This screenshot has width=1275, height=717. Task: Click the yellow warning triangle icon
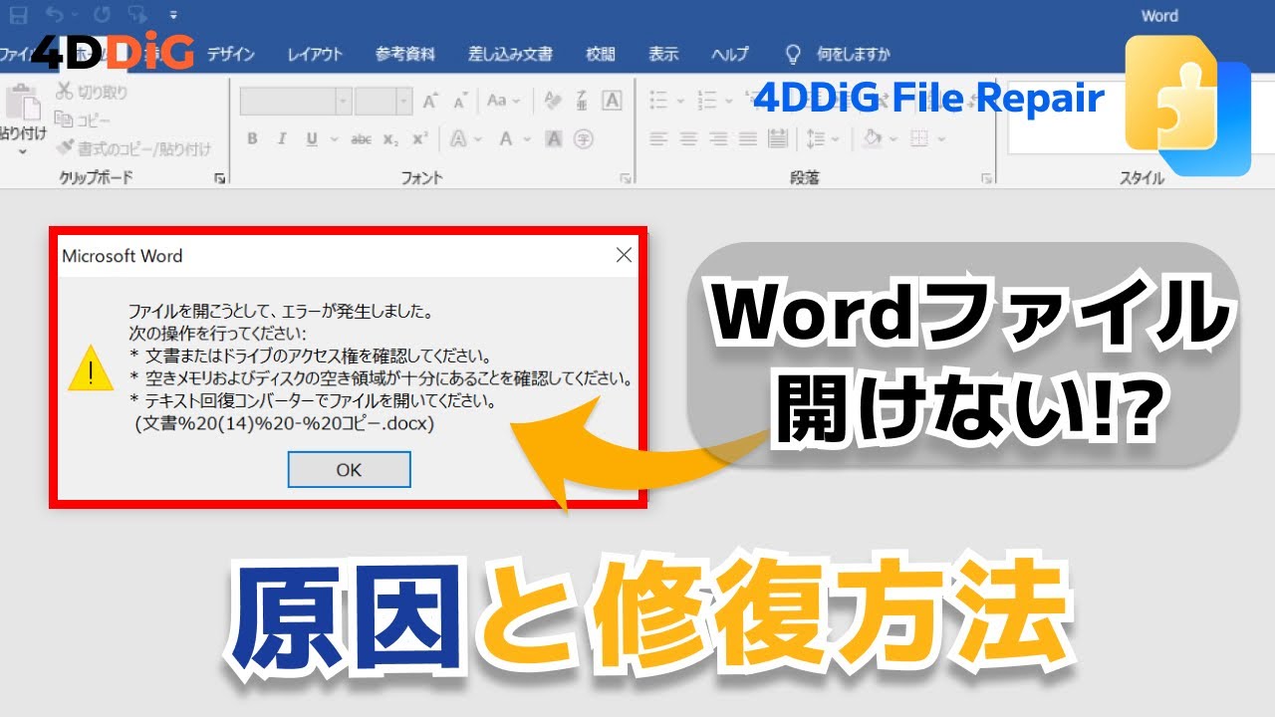(x=91, y=368)
